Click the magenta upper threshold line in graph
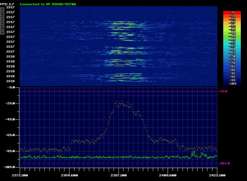The image size is (247, 181). [x=118, y=91]
